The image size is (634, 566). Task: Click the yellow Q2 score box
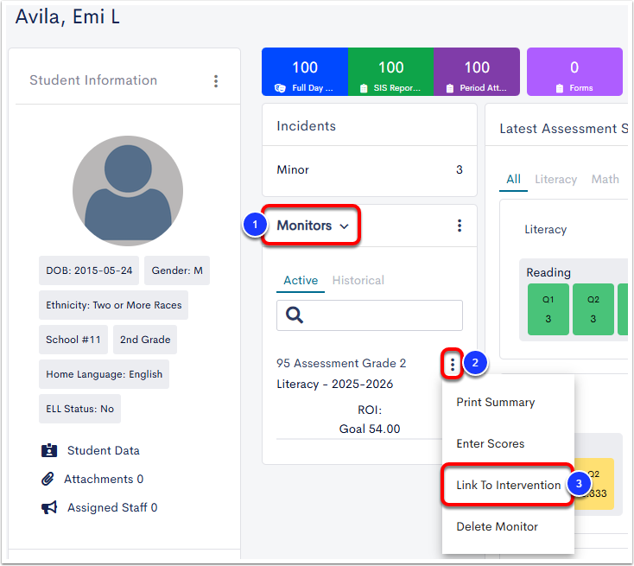594,483
